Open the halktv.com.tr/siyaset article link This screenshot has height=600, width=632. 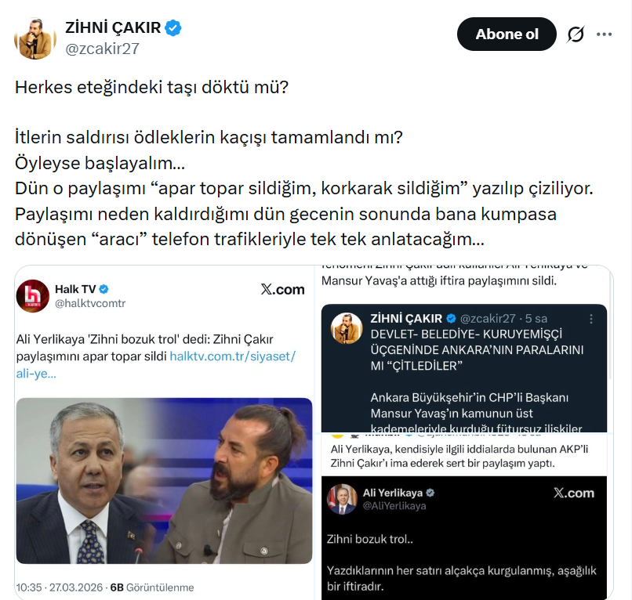(155, 365)
